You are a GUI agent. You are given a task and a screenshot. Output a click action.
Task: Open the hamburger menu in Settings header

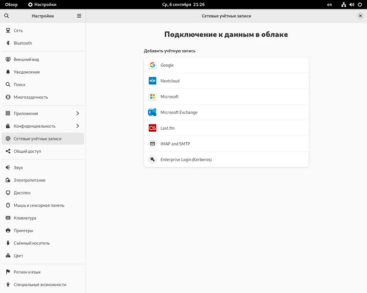(79, 16)
